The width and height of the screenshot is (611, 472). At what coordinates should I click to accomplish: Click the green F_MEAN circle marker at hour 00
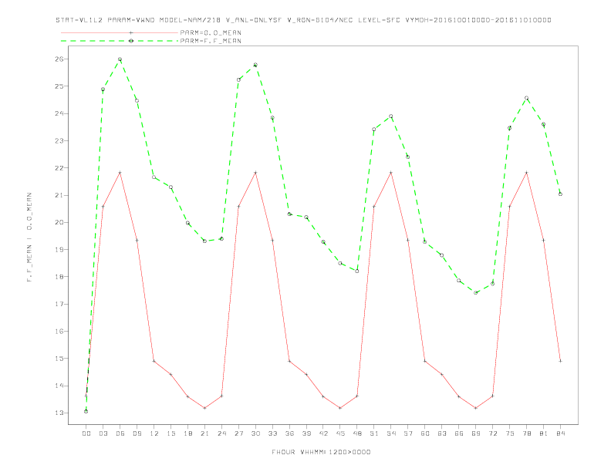[86, 411]
